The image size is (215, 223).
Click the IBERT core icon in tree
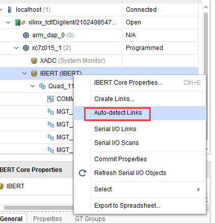(x=34, y=73)
